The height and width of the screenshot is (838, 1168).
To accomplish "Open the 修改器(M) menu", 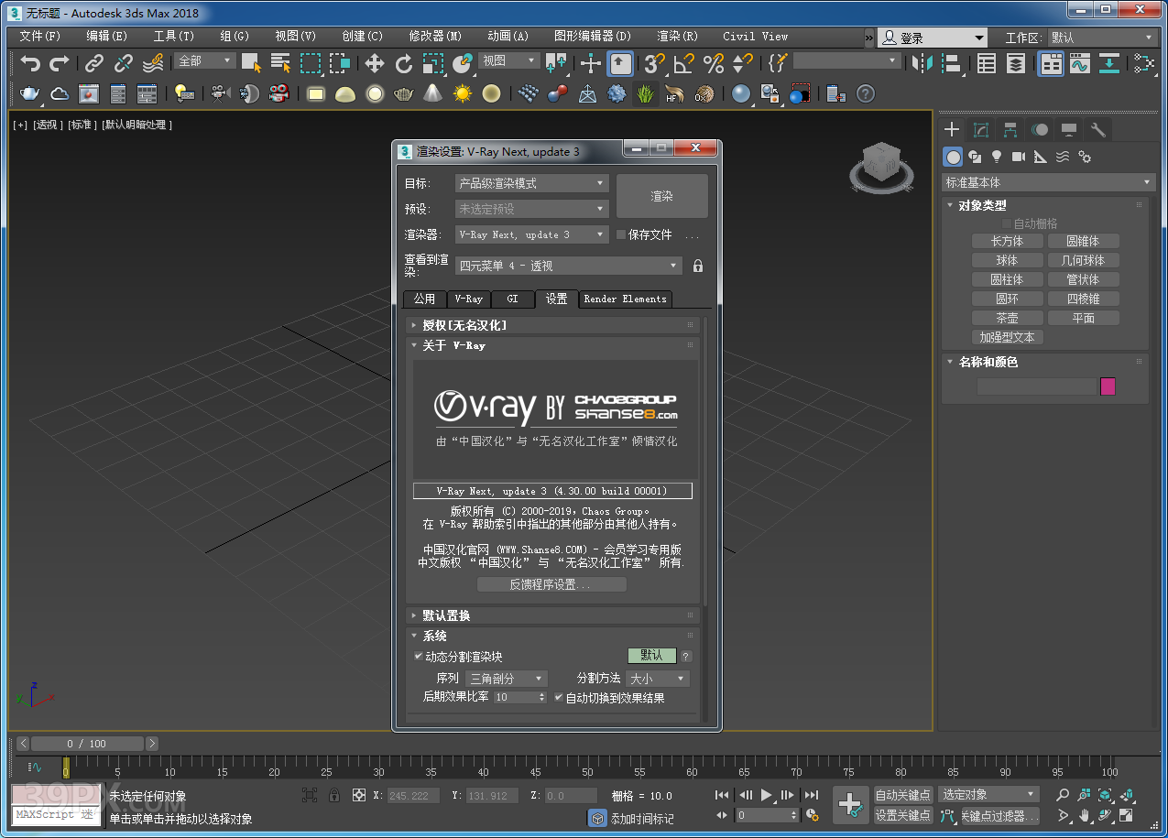I will [x=435, y=37].
